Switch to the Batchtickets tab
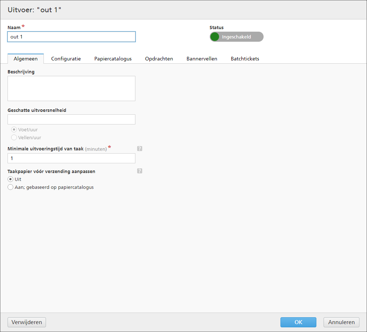 click(245, 59)
